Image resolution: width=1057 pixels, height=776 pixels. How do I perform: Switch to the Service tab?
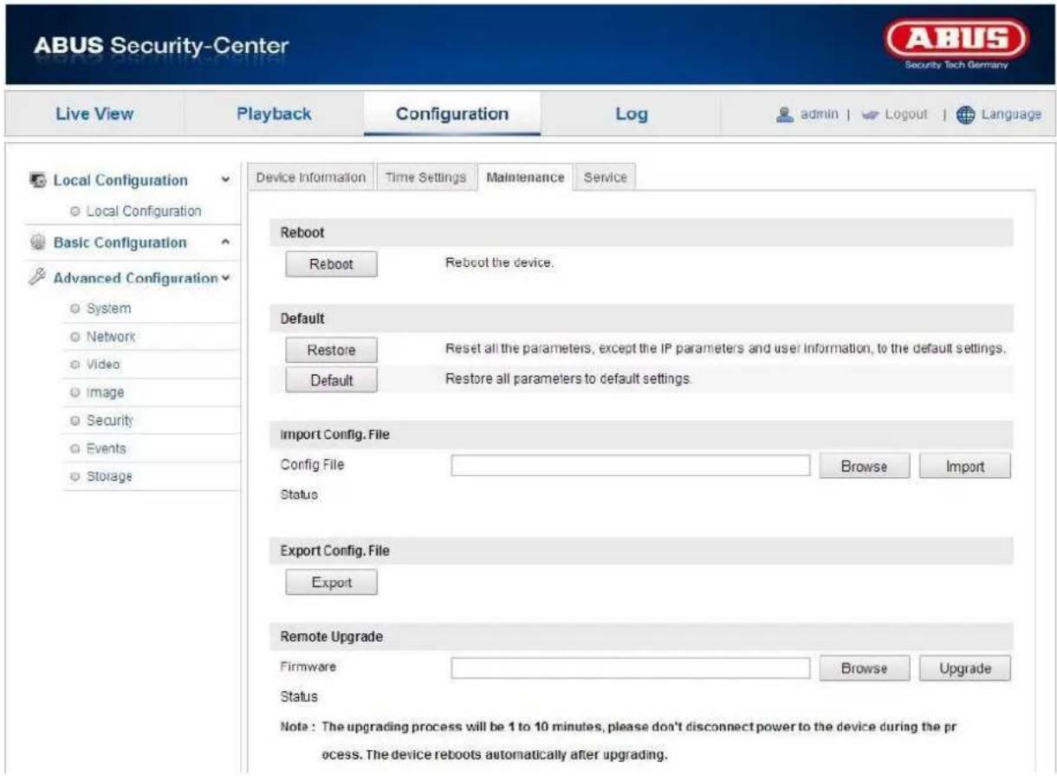coord(605,177)
